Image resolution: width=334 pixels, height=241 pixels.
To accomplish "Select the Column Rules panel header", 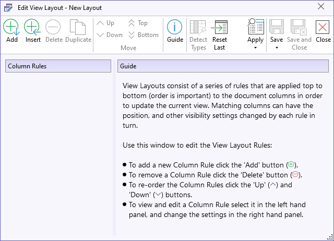I will pos(58,66).
